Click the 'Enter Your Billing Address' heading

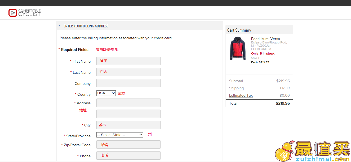[86, 26]
